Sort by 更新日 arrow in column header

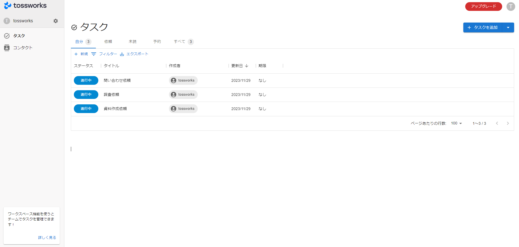(247, 66)
